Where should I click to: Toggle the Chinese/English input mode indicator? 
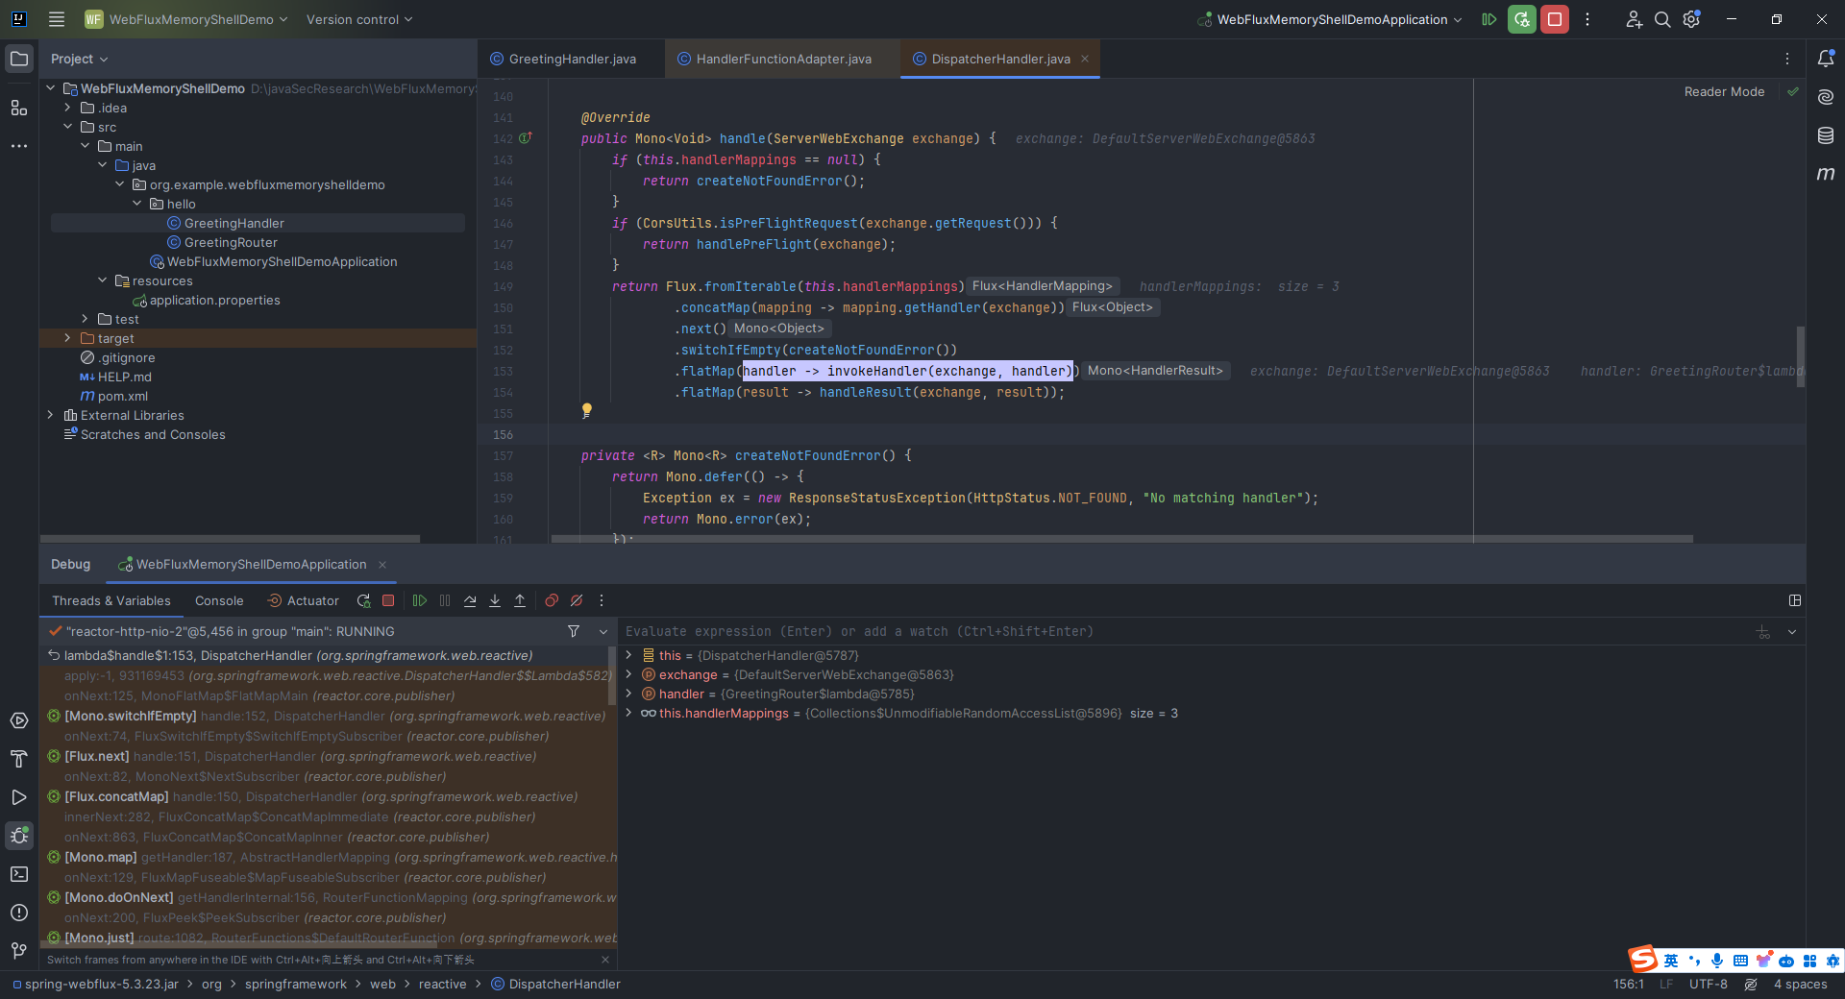click(x=1671, y=961)
